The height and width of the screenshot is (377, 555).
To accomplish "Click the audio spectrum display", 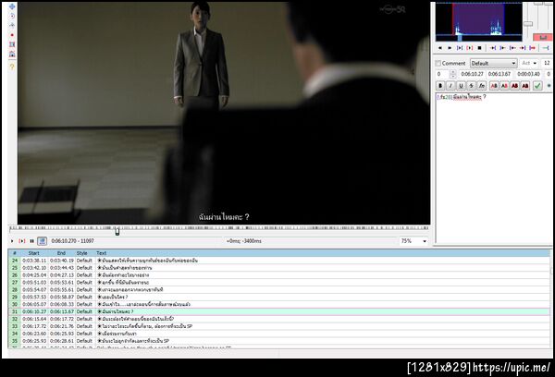I will tap(479, 21).
